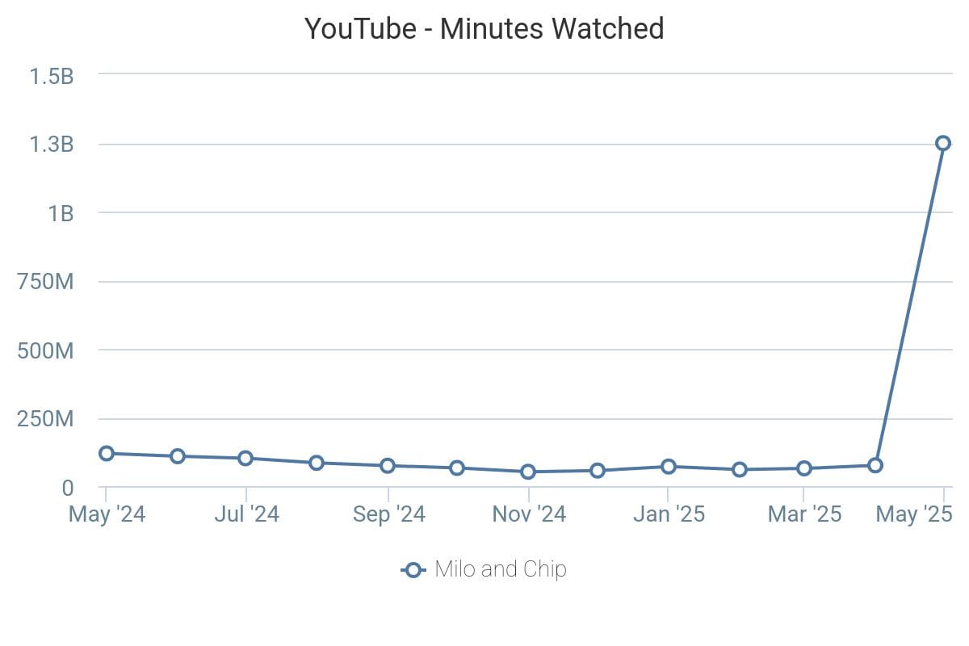Select the April '25 data point before the spike
Viewport: 969px width, 646px height.
(875, 465)
